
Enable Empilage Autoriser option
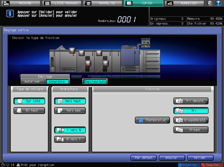[x=32, y=82]
